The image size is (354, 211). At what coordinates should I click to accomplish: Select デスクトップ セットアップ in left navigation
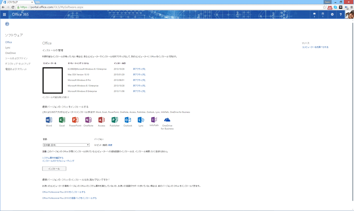tap(18, 64)
